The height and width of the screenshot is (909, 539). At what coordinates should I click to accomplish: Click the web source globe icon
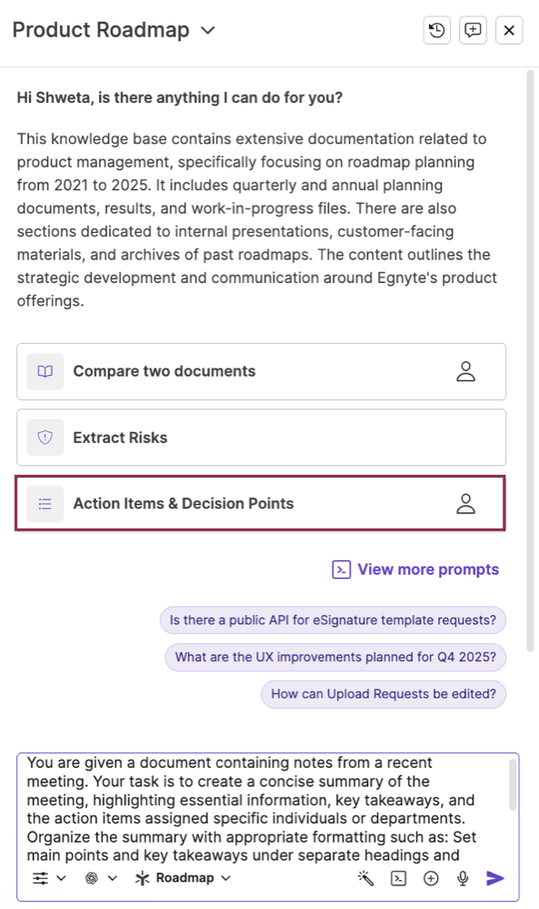point(91,878)
